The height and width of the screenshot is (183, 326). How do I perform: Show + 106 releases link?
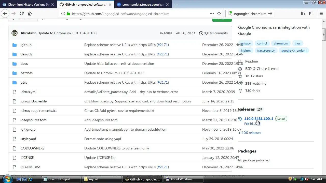point(250,133)
